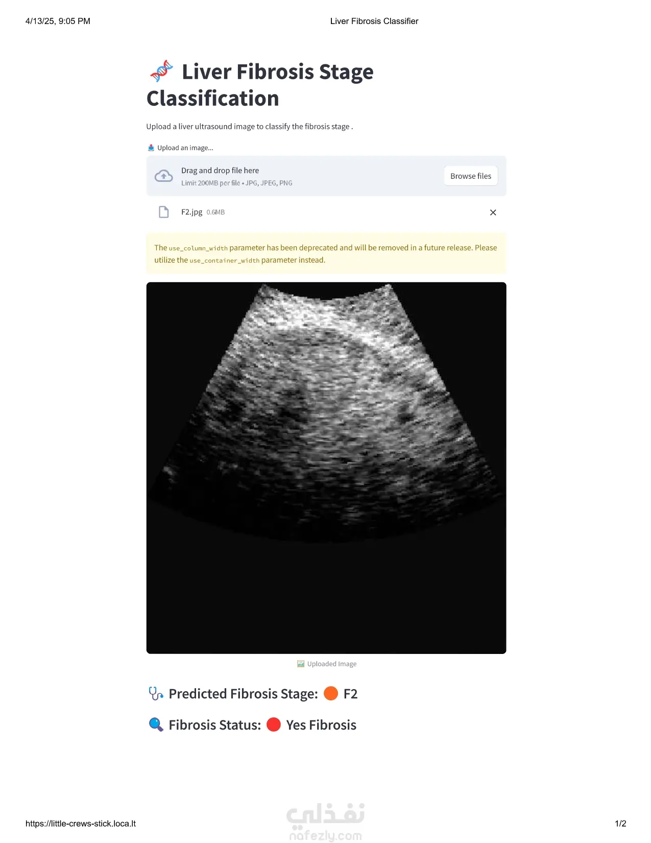Click the small picture icon beside Uploaded Image
Screen dimensions: 651x843
[301, 664]
